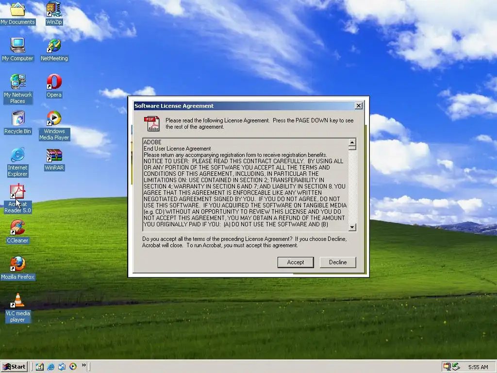Accept the Adobe license agreement
Image resolution: width=497 pixels, height=373 pixels.
[x=296, y=262]
